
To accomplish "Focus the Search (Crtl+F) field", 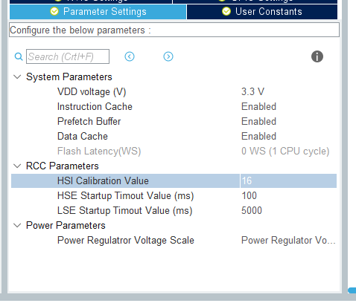I will coord(68,56).
